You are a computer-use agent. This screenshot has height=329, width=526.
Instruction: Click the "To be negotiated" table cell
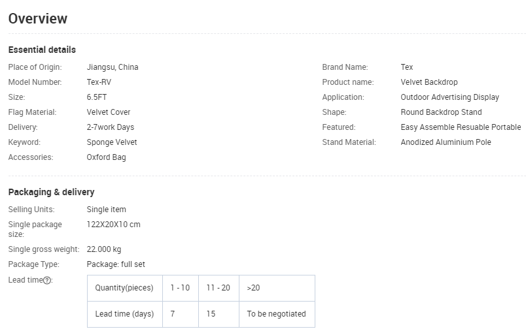(276, 314)
